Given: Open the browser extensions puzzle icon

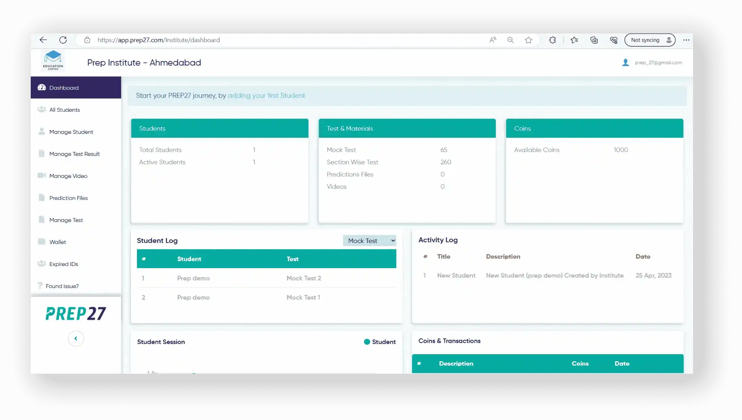Looking at the screenshot, I should [553, 40].
